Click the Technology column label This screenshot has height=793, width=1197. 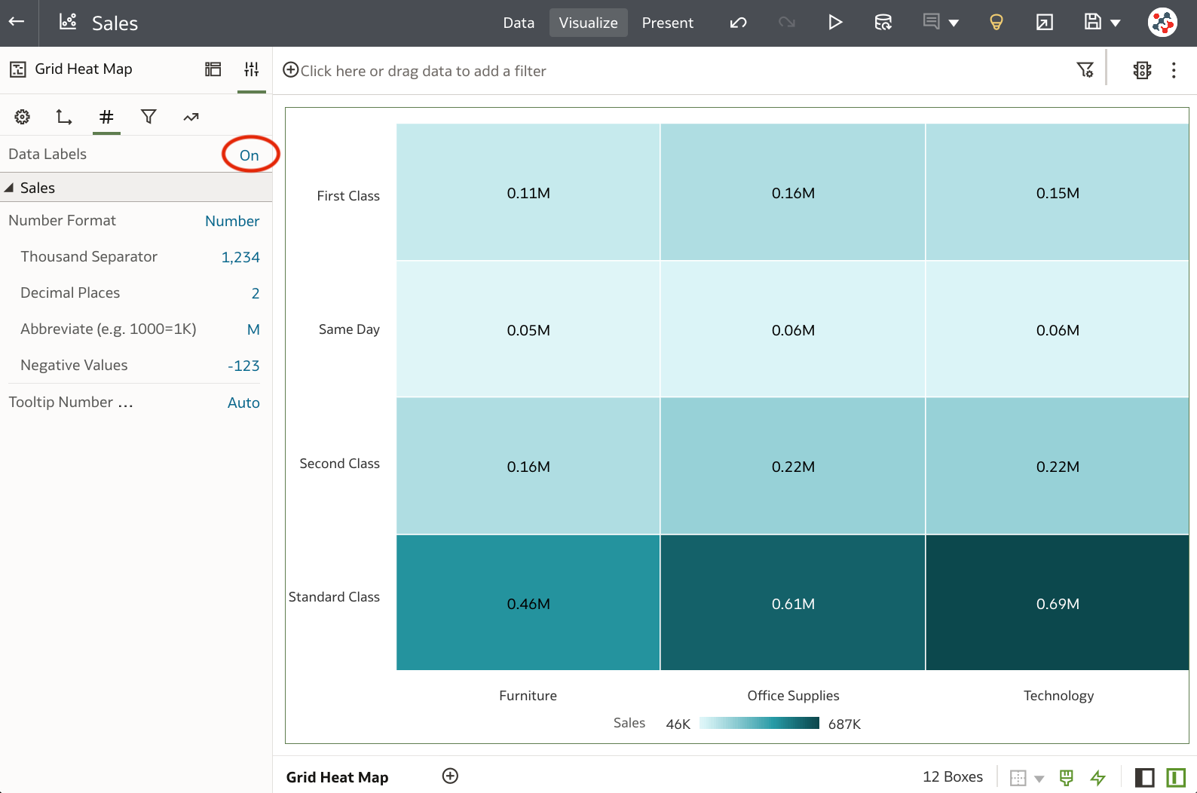click(1058, 696)
